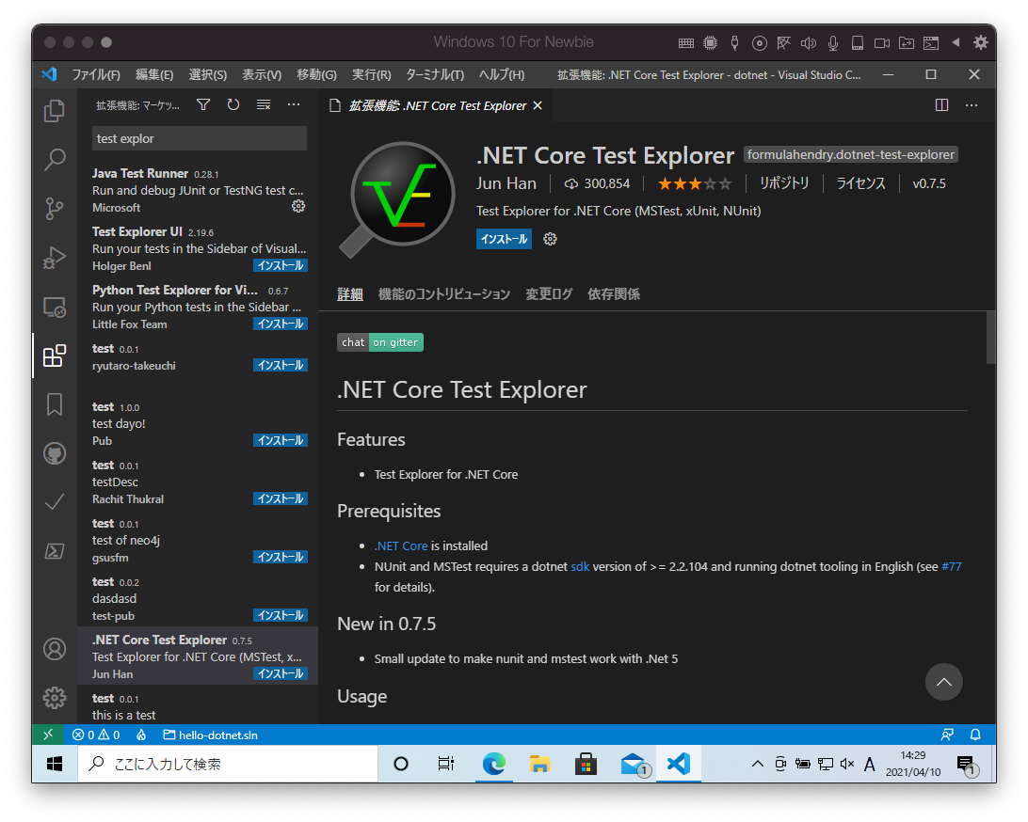Open the checkmark Todo view icon

[55, 502]
